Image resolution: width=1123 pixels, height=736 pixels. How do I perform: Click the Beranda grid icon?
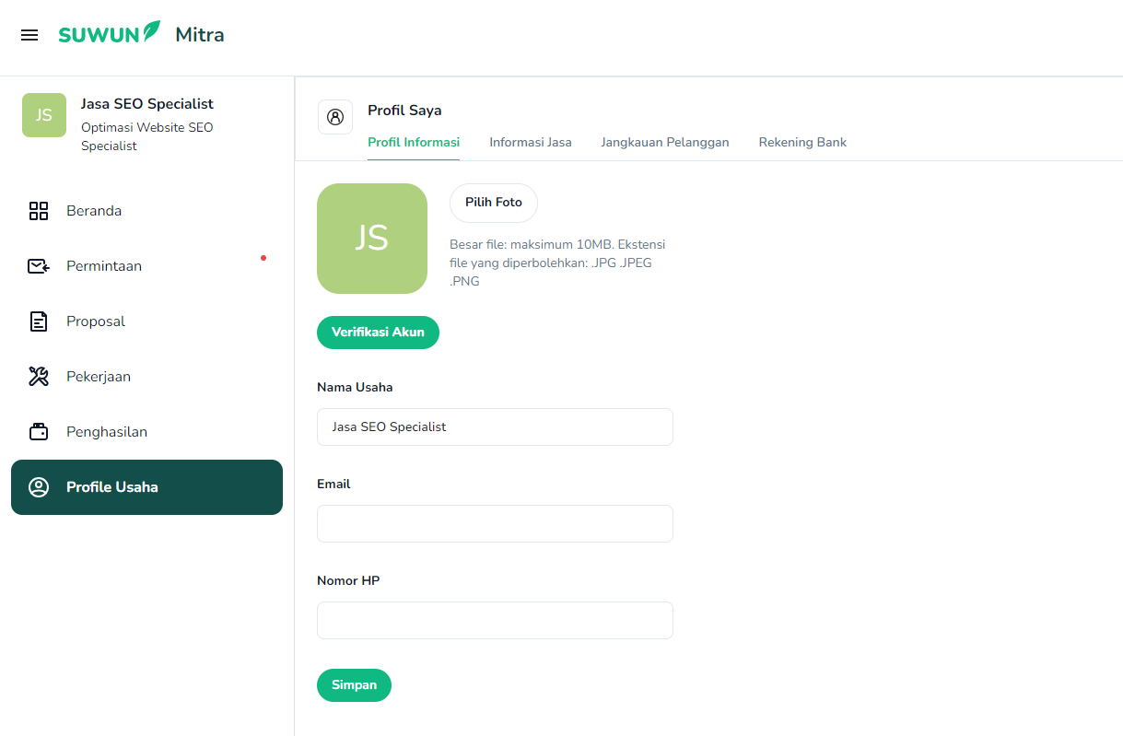tap(39, 211)
